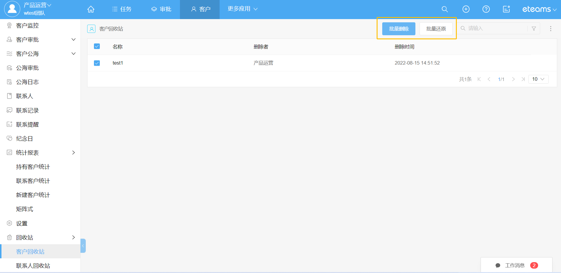
Task: Click the home icon in top bar
Action: pos(91,9)
